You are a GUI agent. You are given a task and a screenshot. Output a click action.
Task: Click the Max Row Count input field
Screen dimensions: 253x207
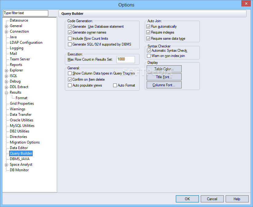pyautogui.click(x=126, y=59)
